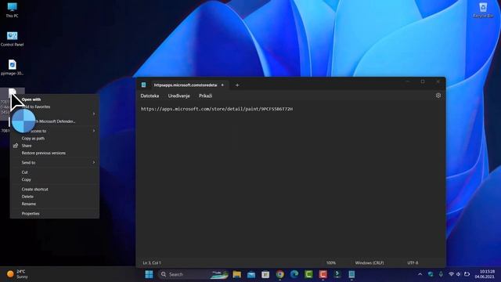Click the Windows (CRLF) status entry
This screenshot has height=282, width=501.
click(369, 263)
